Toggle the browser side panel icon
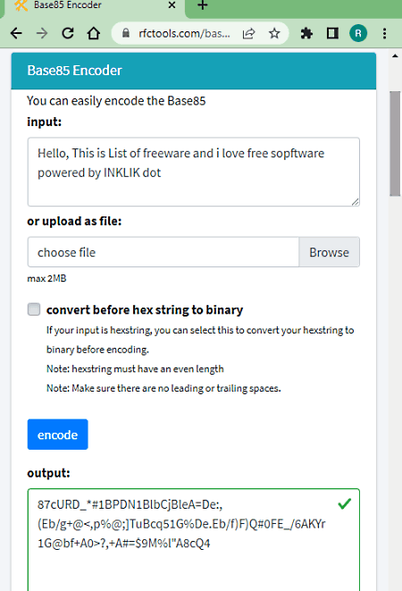The height and width of the screenshot is (591, 402). 332,34
